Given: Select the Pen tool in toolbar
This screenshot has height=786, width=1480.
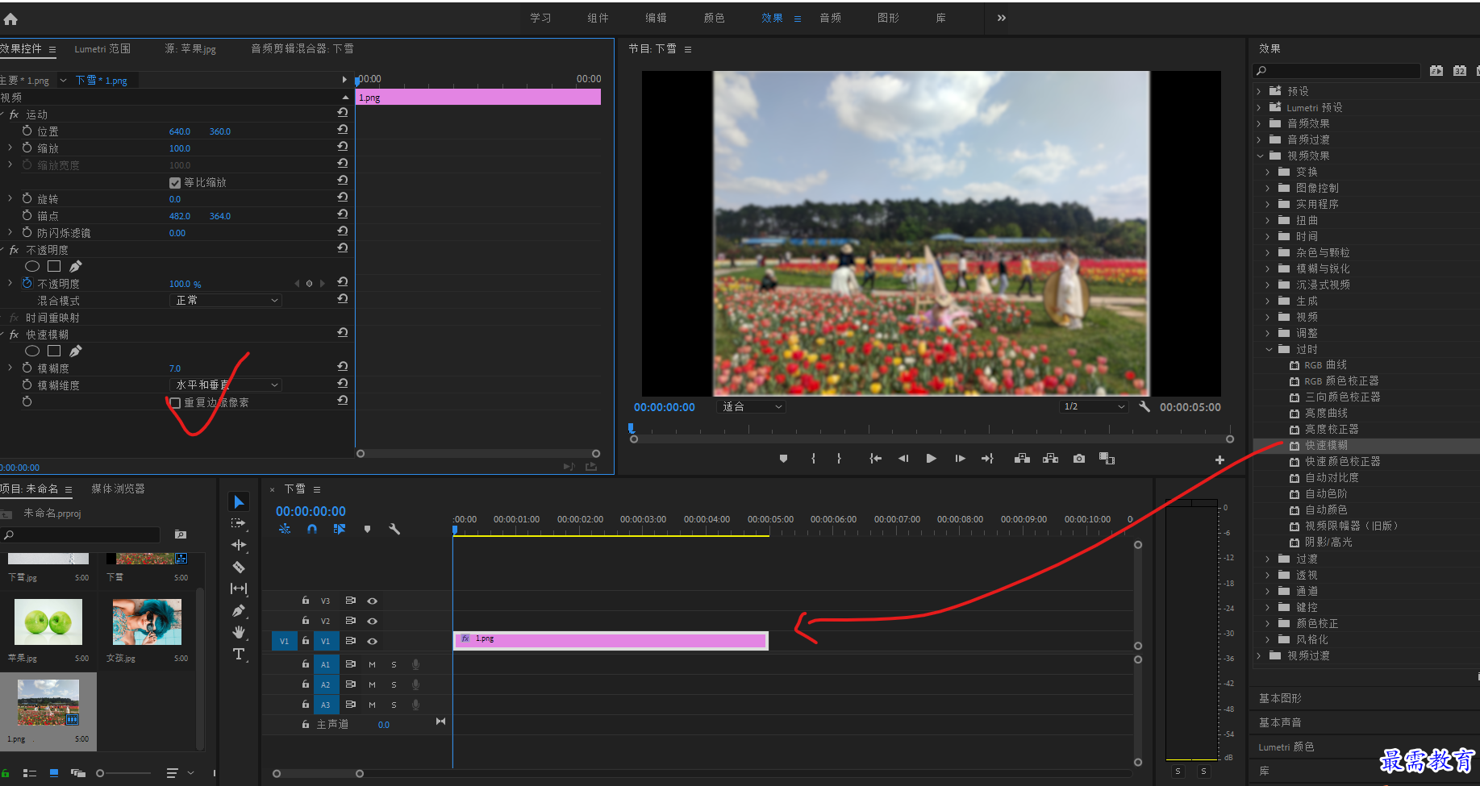Looking at the screenshot, I should [239, 610].
